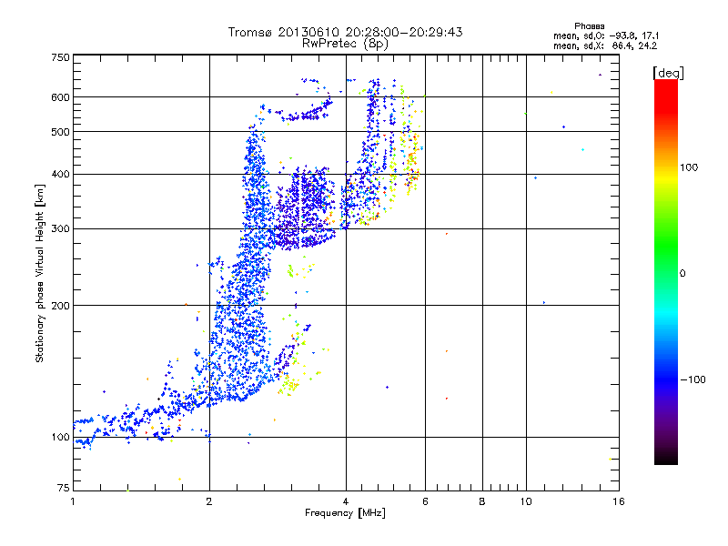Click the Stationary phase Virtual Height axis label
Screen dimensions: 728x546
click(40, 273)
